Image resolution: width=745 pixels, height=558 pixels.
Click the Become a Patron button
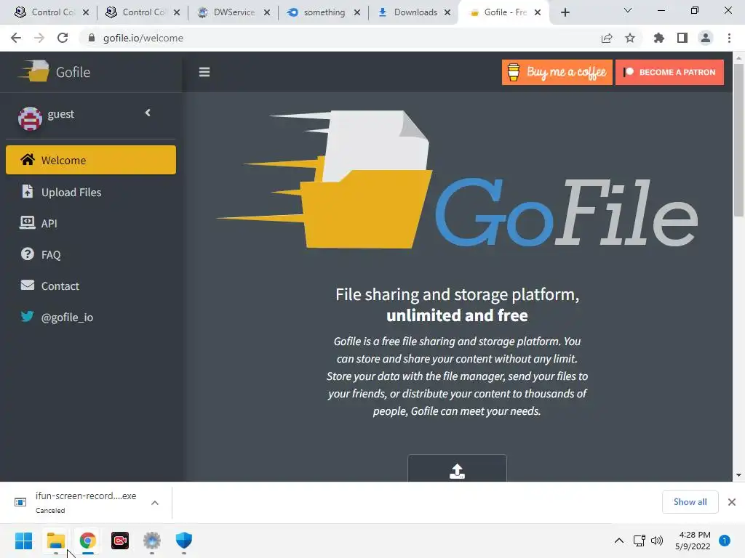(x=669, y=72)
